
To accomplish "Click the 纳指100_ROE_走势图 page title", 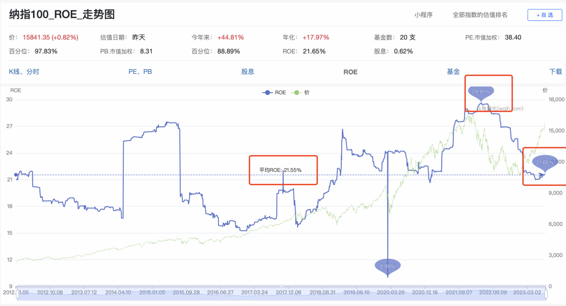I will (62, 15).
